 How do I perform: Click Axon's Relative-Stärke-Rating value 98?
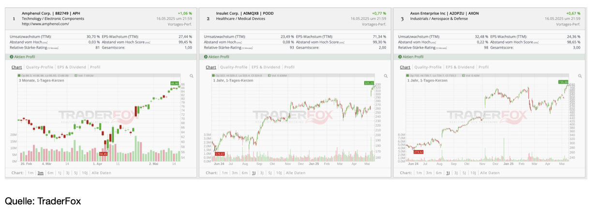point(485,47)
